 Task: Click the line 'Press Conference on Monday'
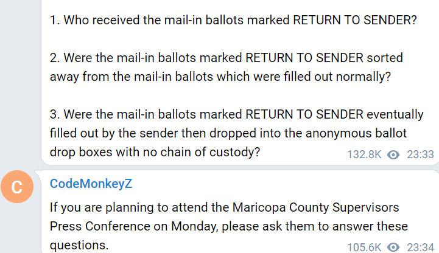(229, 226)
